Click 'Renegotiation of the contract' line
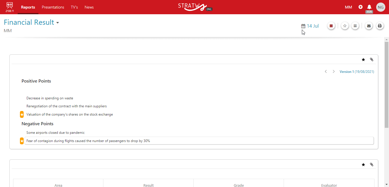 tap(67, 106)
